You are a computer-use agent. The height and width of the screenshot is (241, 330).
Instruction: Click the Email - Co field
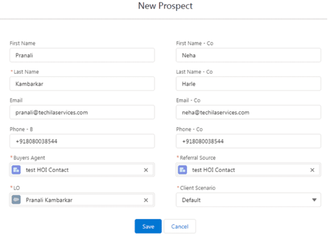click(248, 112)
